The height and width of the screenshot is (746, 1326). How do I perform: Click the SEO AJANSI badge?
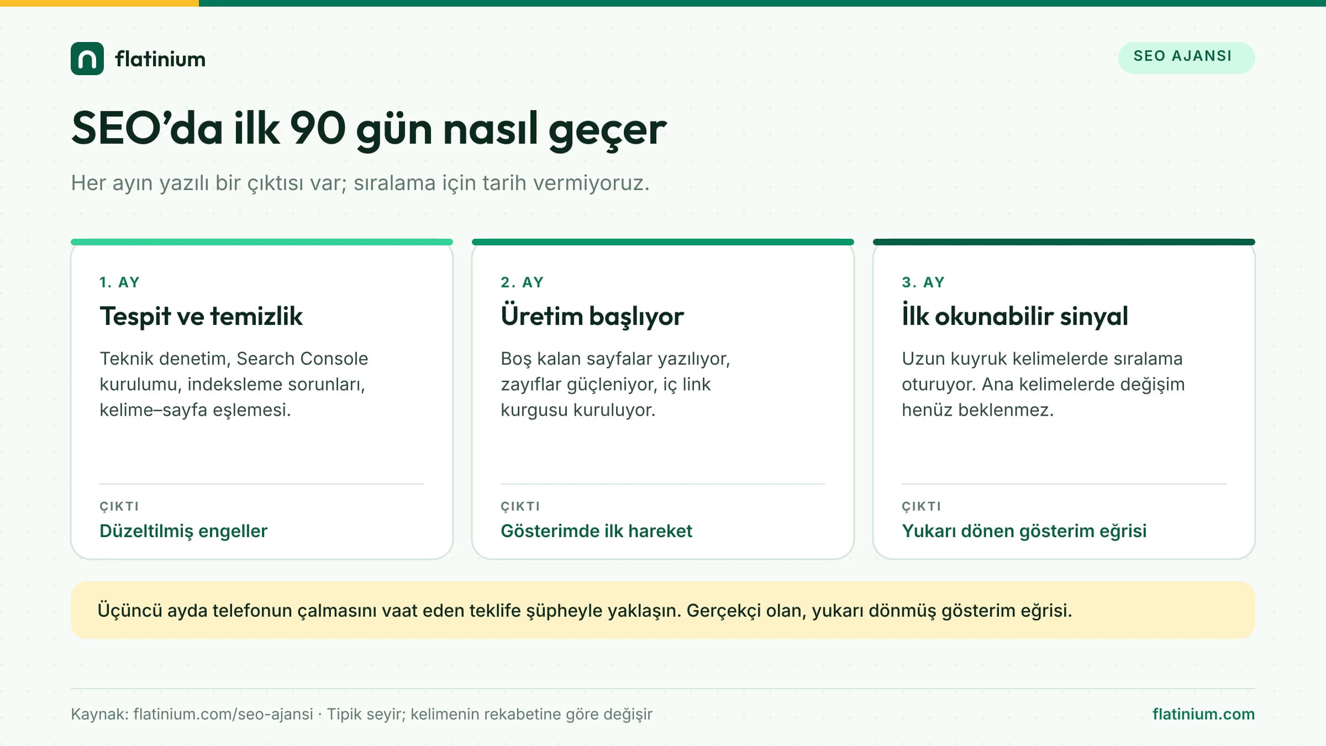click(x=1186, y=57)
